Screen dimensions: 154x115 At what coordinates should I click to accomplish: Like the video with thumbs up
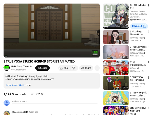(x=64, y=68)
